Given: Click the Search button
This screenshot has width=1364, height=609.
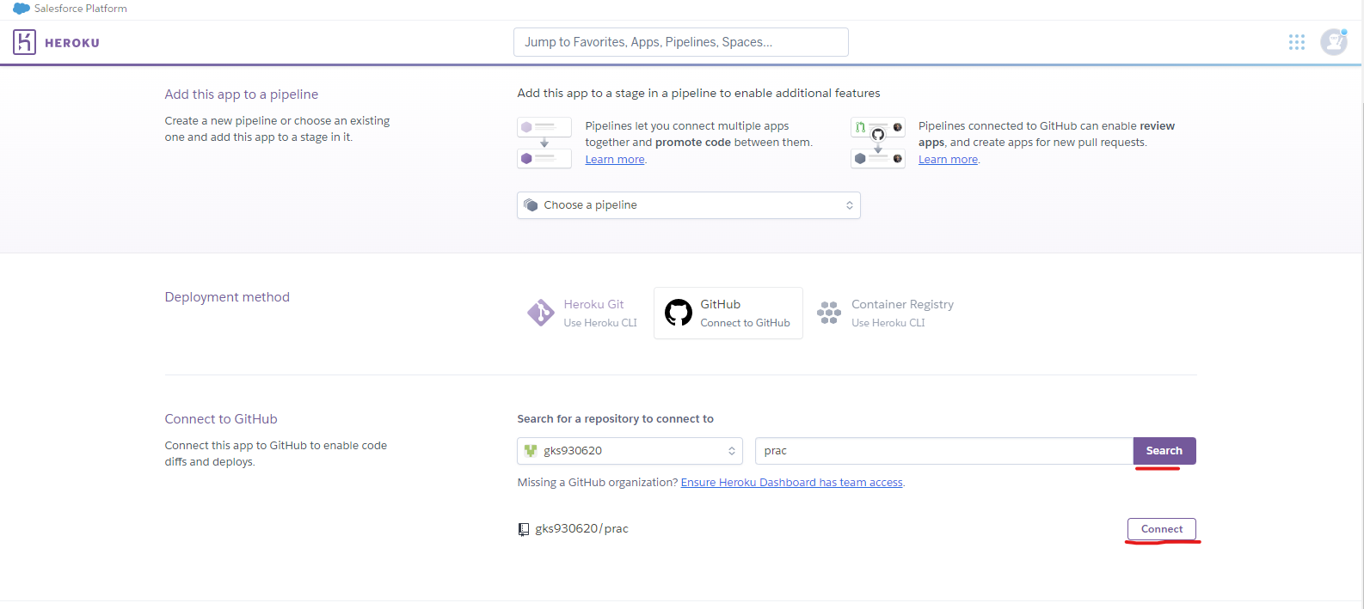Looking at the screenshot, I should pyautogui.click(x=1164, y=451).
